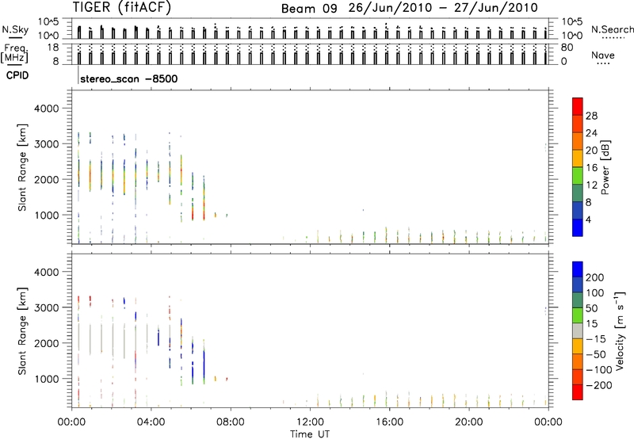Click the Time UT axis title
Viewport: 634px width, 439px height.
[310, 434]
